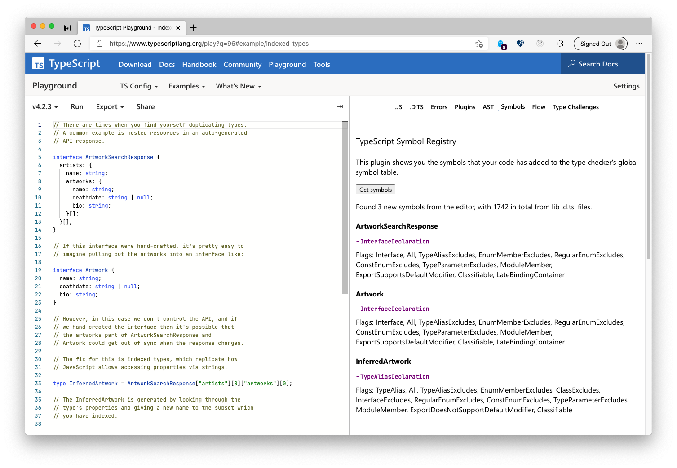Open the What's New dropdown

coord(239,86)
